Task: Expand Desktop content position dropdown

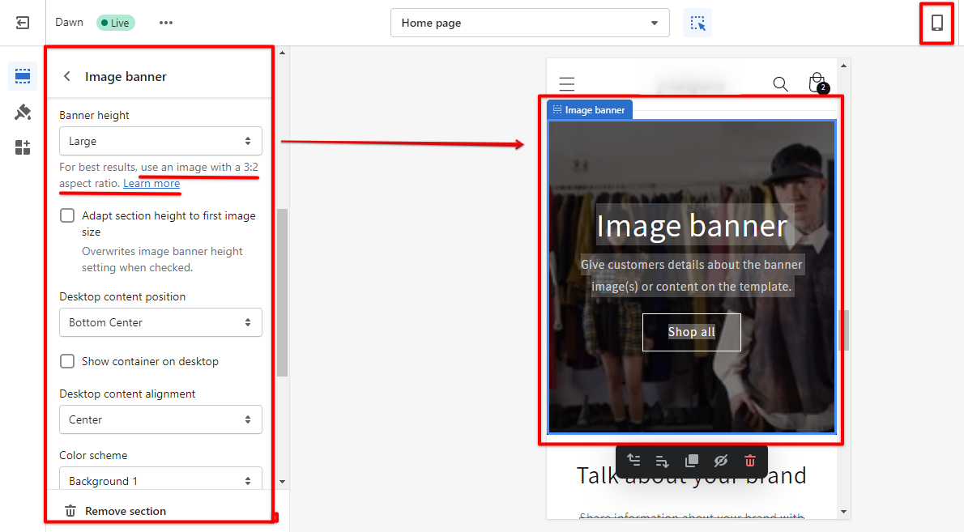Action: [160, 322]
